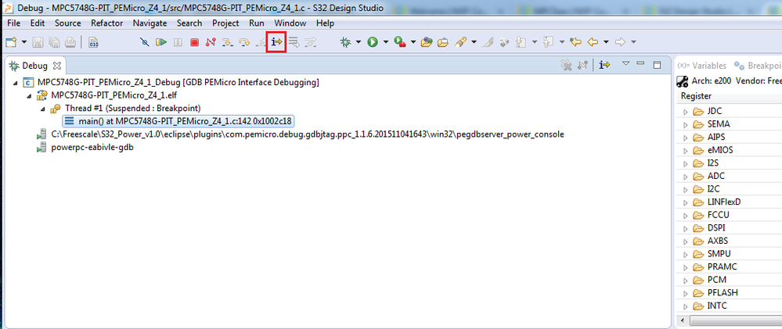This screenshot has height=329, width=782.
Task: Open the Debug launch dropdown arrow
Action: click(x=358, y=42)
